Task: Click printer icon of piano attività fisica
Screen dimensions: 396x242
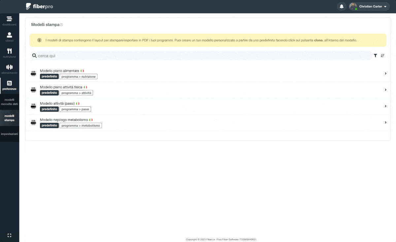Action: pos(33,90)
